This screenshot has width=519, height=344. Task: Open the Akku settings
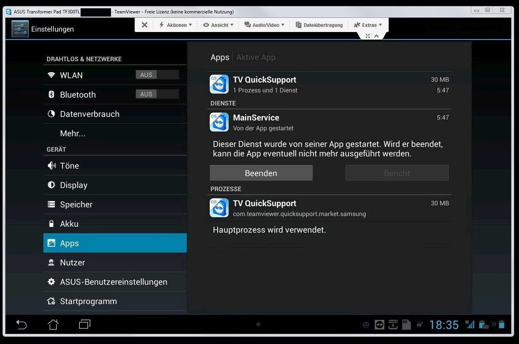[x=115, y=224]
